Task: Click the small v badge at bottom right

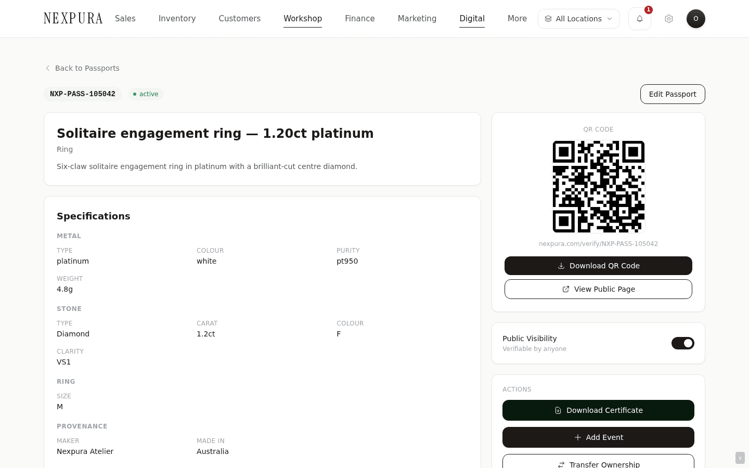Action: (740, 458)
